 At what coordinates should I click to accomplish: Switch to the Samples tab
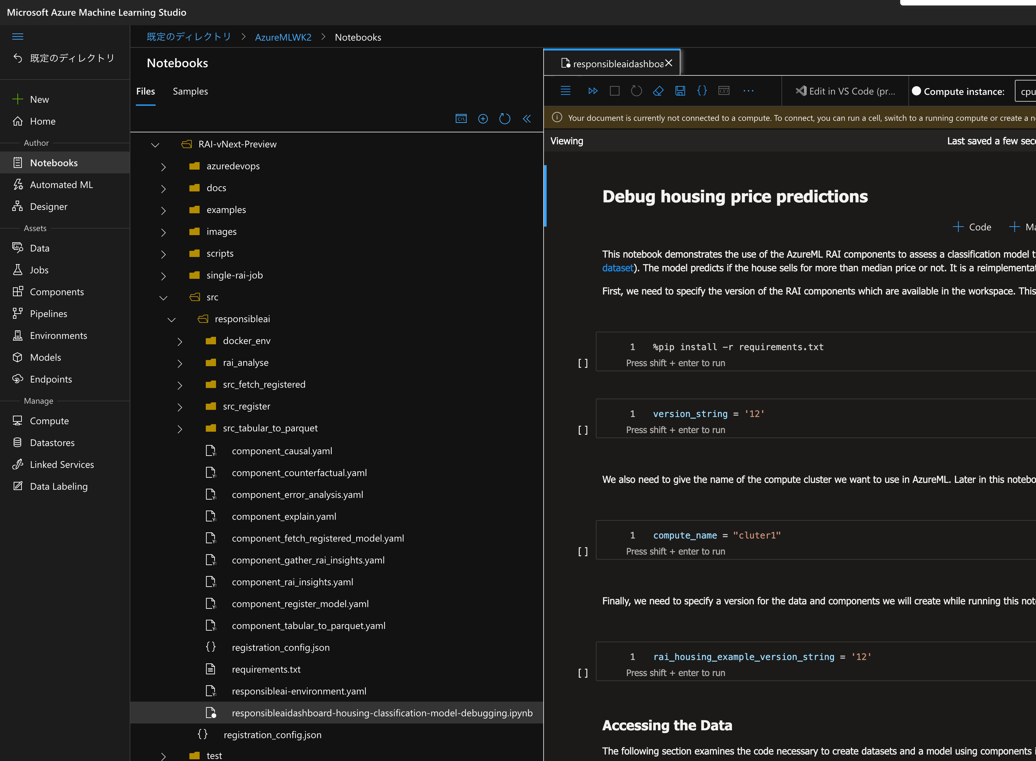click(190, 91)
